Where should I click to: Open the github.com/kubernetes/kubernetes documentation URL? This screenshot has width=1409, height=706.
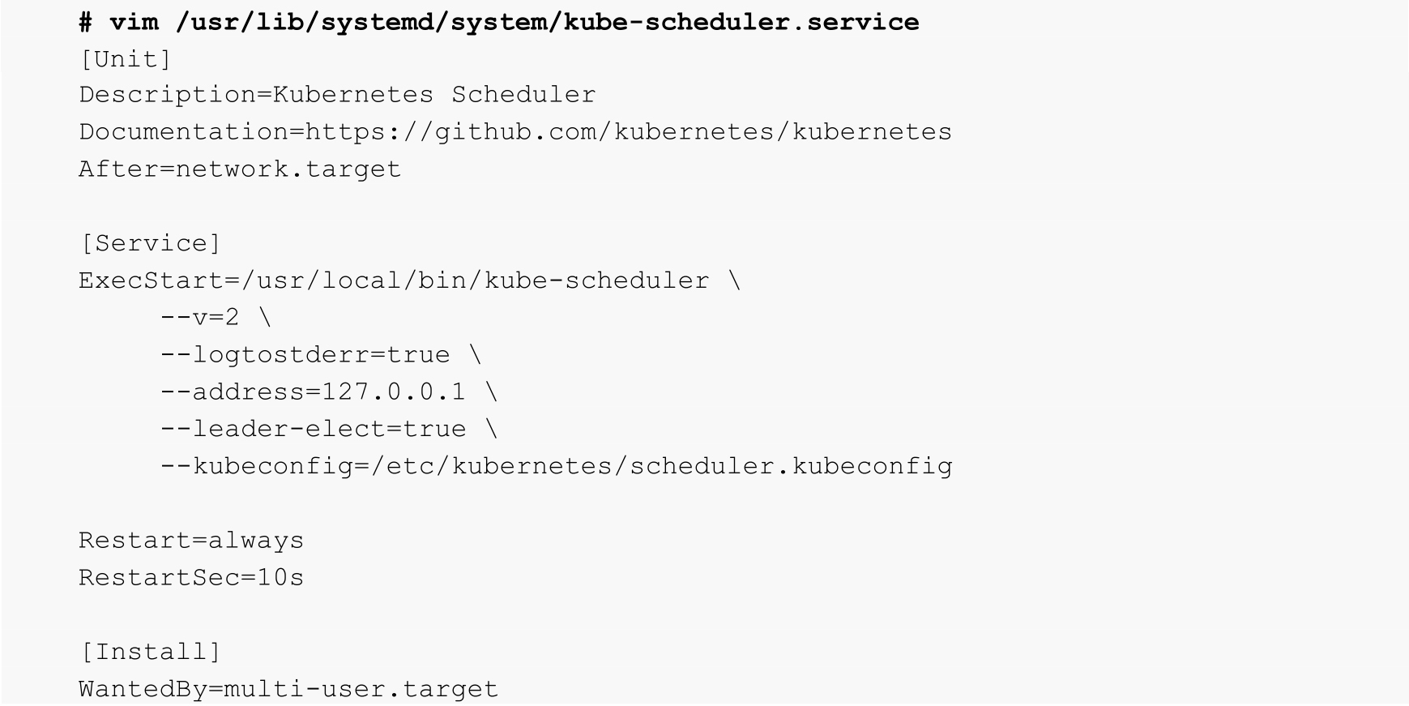click(x=628, y=132)
